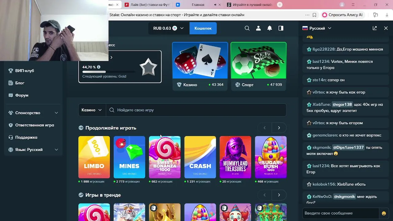Open the user profile icon
Screen dimensions: 393x221
pyautogui.click(x=258, y=28)
